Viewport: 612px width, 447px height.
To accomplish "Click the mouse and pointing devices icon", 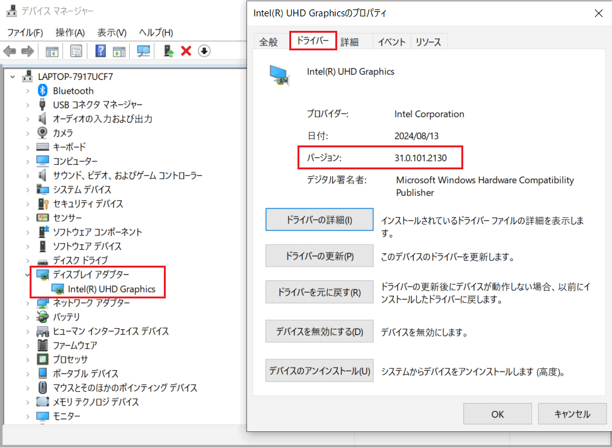I will (42, 387).
